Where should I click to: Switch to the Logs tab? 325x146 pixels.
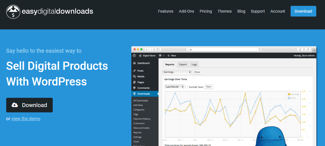[194, 64]
